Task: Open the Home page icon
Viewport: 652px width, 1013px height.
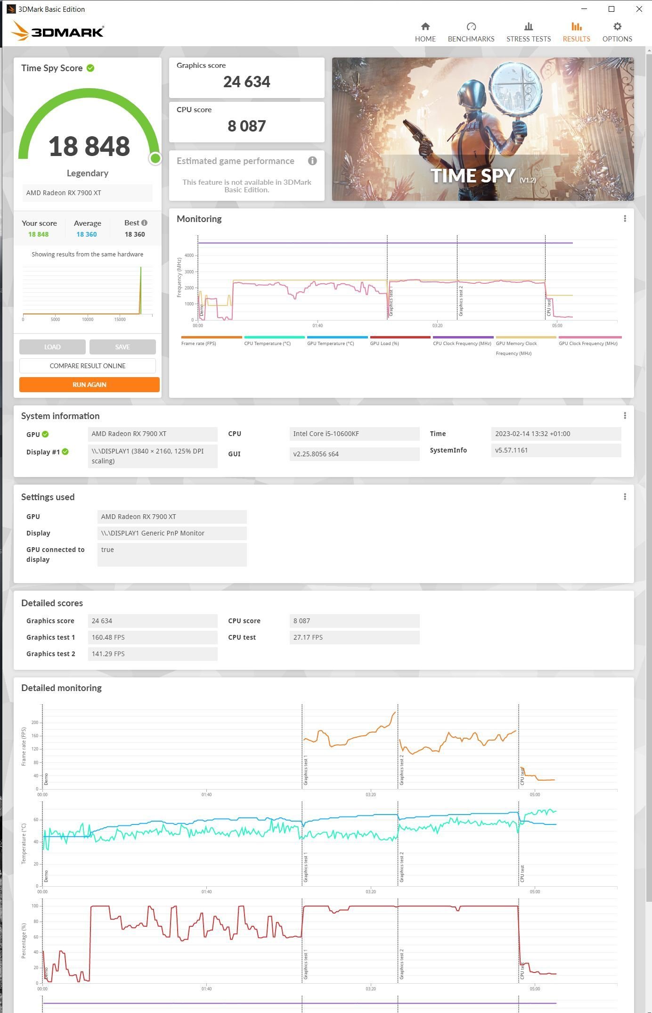Action: pyautogui.click(x=425, y=27)
